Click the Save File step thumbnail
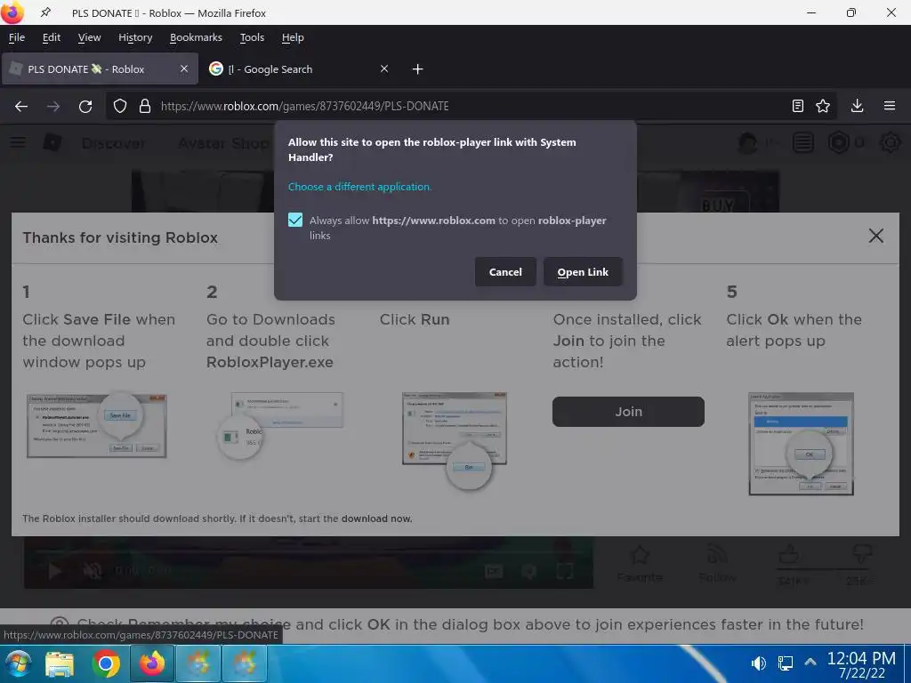Screen dimensions: 911x683 [x=96, y=425]
